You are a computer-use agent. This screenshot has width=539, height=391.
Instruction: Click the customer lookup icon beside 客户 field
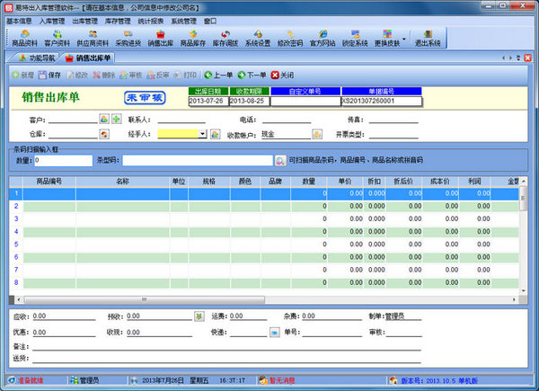pyautogui.click(x=103, y=119)
